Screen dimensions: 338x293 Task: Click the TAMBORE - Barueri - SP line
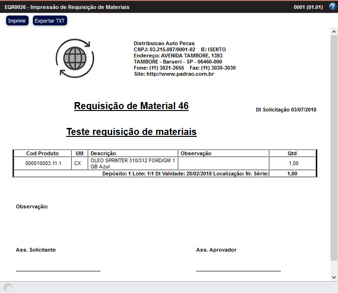(178, 62)
